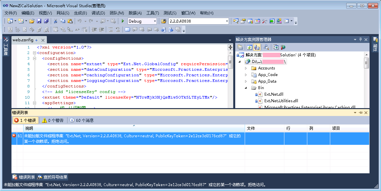
Task: Click the Paste clipboard icon
Action: coord(70,21)
